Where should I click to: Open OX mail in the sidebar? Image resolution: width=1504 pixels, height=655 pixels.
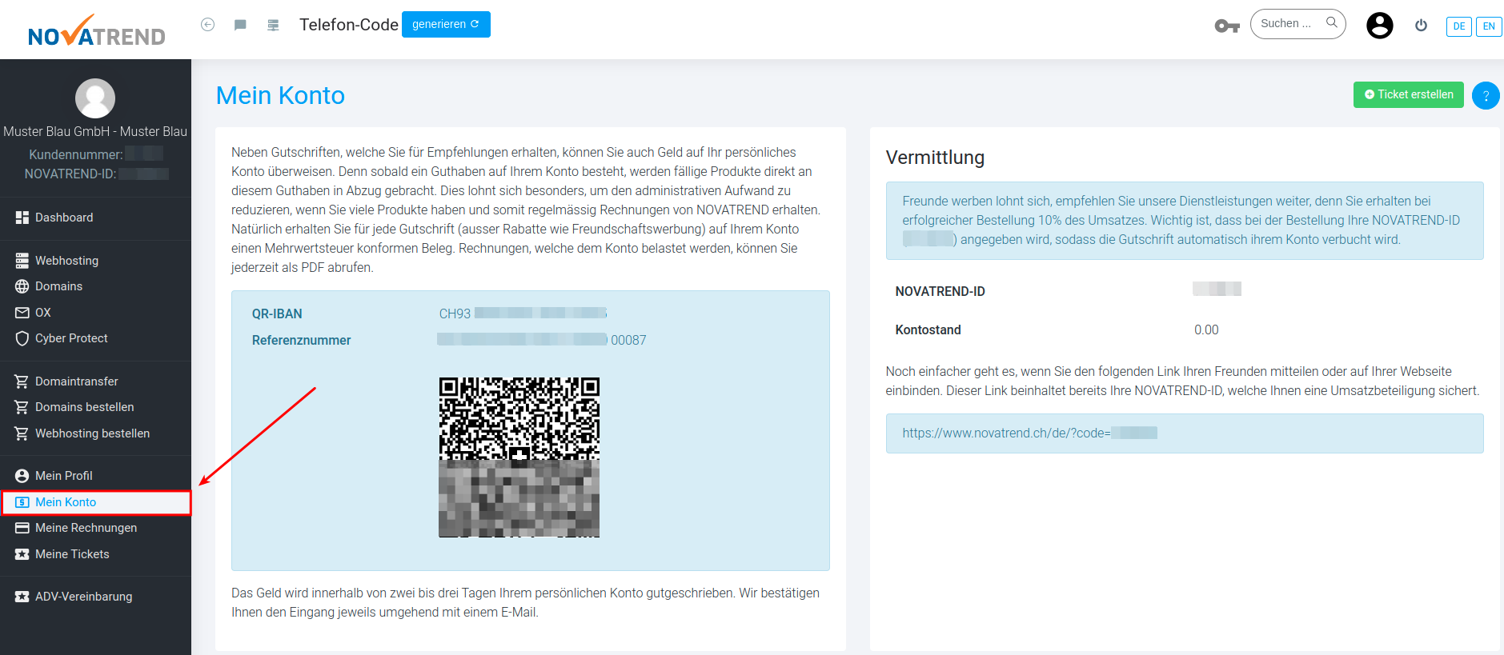[x=95, y=313]
